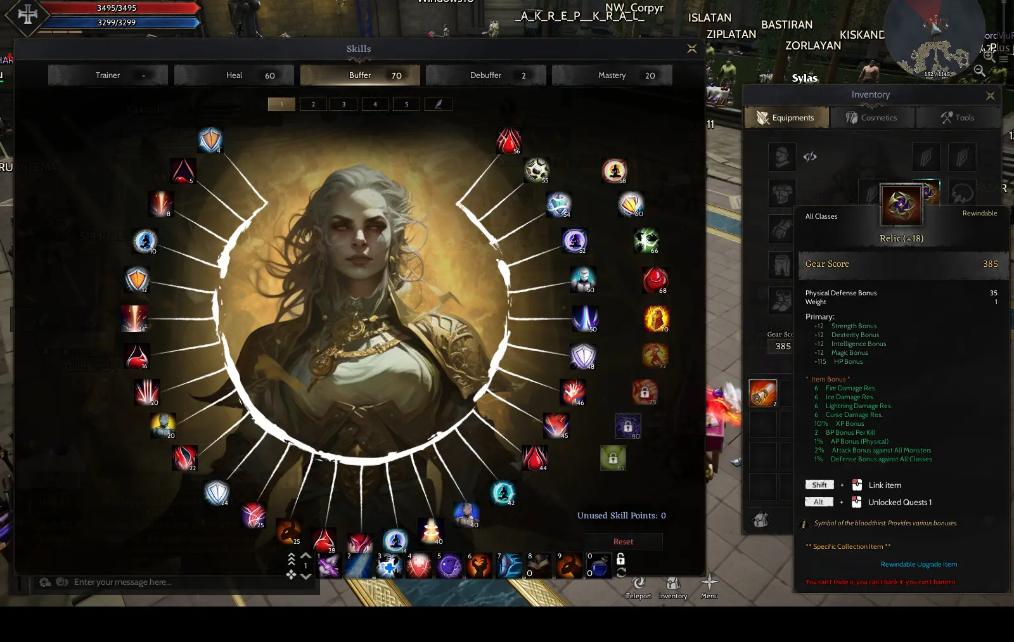Screen dimensions: 1014x642
Task: Select the golden shield skill level 60
Action: tap(631, 204)
